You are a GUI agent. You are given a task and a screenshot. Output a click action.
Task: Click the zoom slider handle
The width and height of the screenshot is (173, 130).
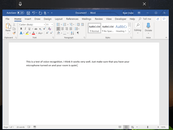pos(148,127)
